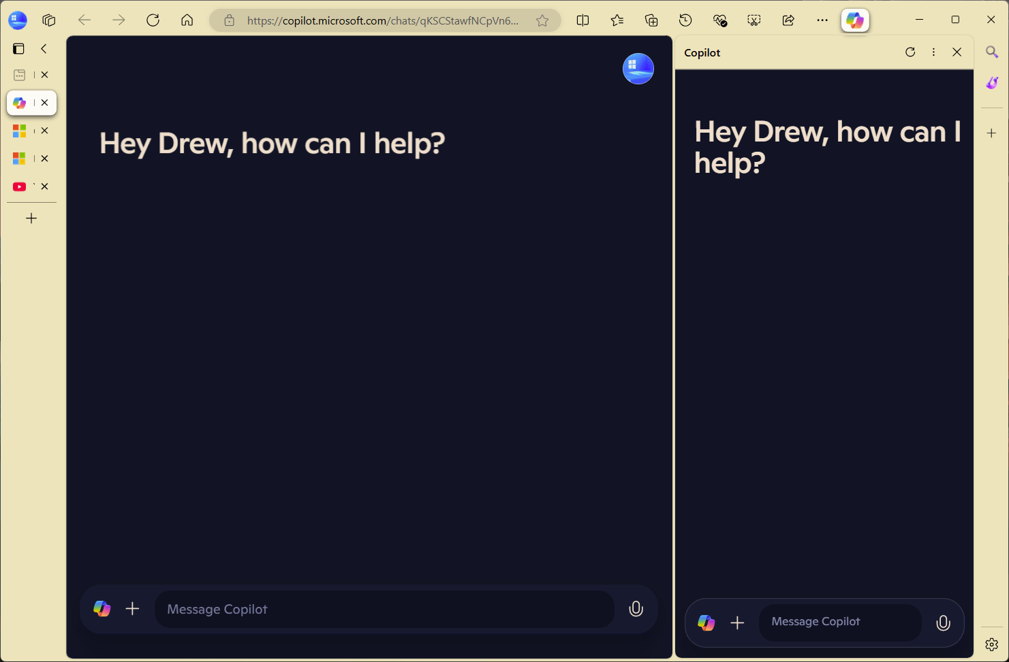The width and height of the screenshot is (1009, 662).
Task: Select the second Microsoft logo vertical tab
Action: 20,159
